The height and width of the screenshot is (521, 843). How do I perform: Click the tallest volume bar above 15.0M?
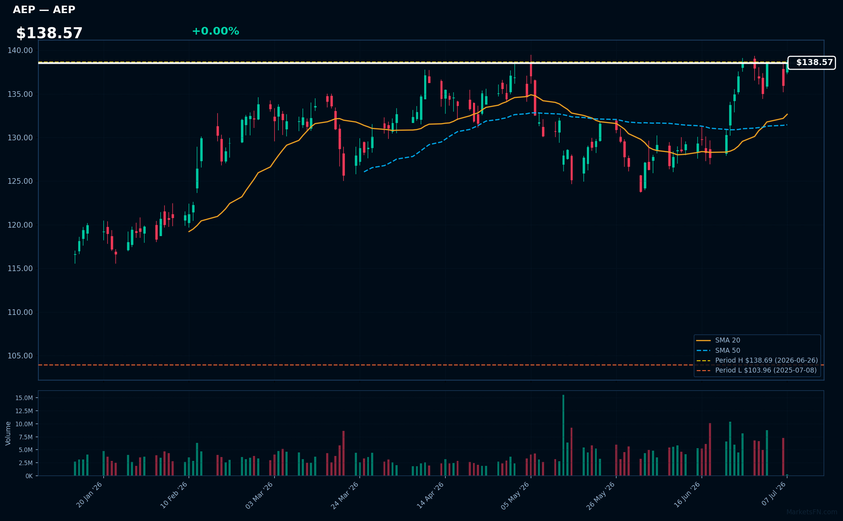click(x=563, y=435)
